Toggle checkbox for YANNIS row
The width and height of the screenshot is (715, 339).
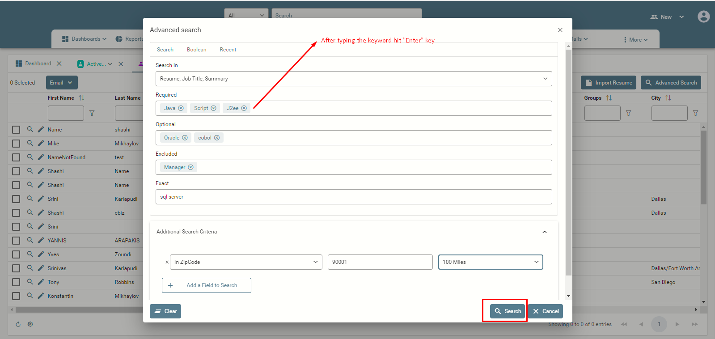pos(16,241)
